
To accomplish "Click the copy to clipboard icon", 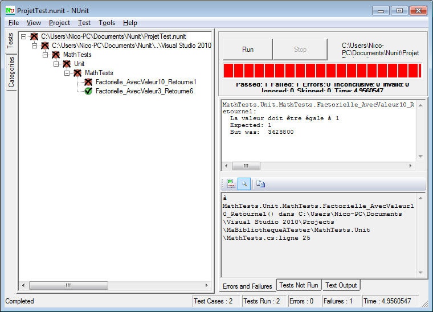I will pos(260,183).
